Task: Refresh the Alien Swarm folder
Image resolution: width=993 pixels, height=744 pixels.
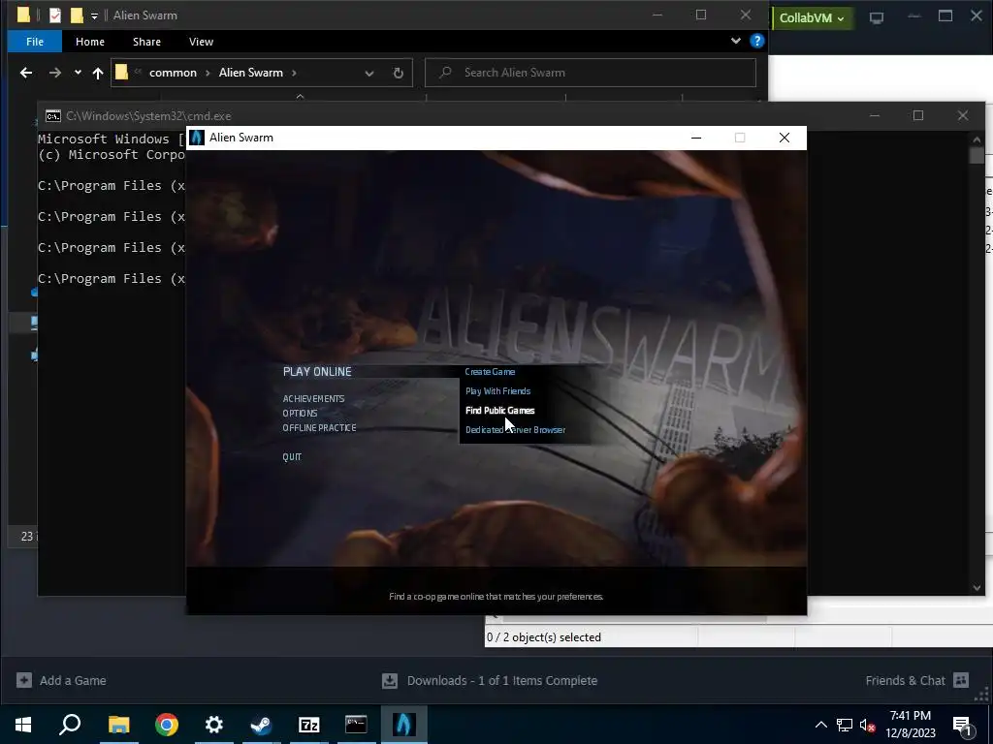Action: click(x=399, y=73)
